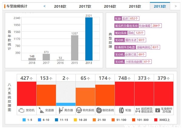Image resolution: width=182 pixels, height=129 pixels.
Task: Select the brake disc (制动系统) icon
Action: click(99, 110)
